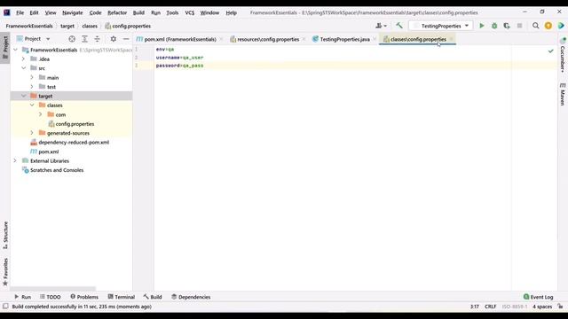
Task: Open Project panel settings gear
Action: tap(114, 39)
